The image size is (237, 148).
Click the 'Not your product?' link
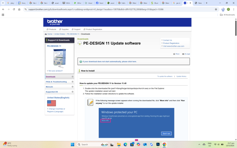(x=56, y=71)
